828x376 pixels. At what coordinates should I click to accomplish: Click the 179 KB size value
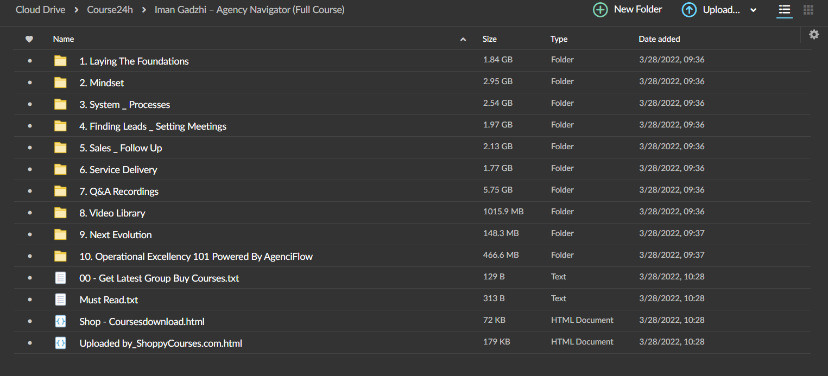click(x=496, y=342)
